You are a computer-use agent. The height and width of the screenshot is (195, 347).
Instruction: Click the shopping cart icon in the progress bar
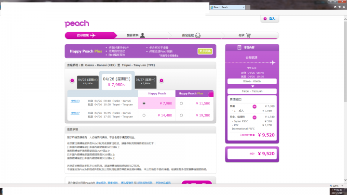tap(248, 35)
